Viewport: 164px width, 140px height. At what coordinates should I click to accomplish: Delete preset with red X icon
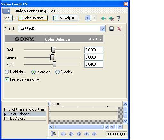[119, 29]
